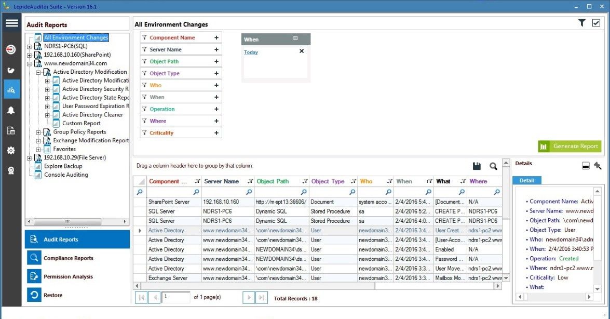Image resolution: width=610 pixels, height=319 pixels.
Task: Collapse the www.newdomain34.com tree node
Action: 30,63
